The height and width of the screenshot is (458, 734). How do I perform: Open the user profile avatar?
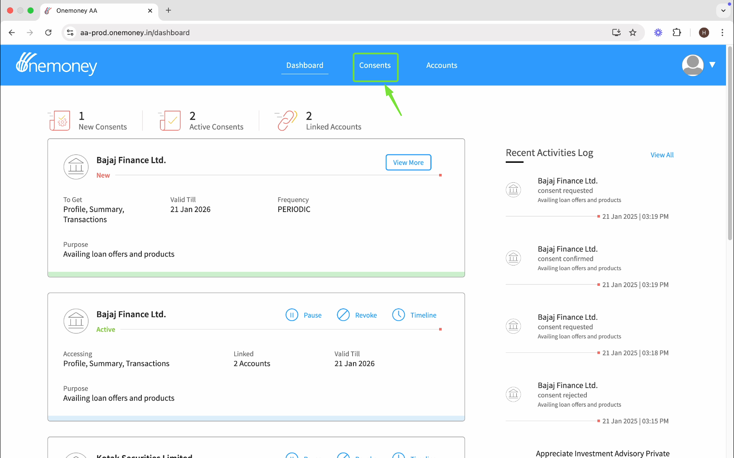692,65
